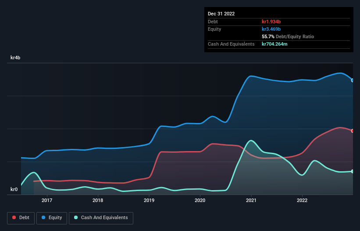Screen dimensions: 360x231
Task: Click the kr3.469b equity value
Action: tap(271, 29)
